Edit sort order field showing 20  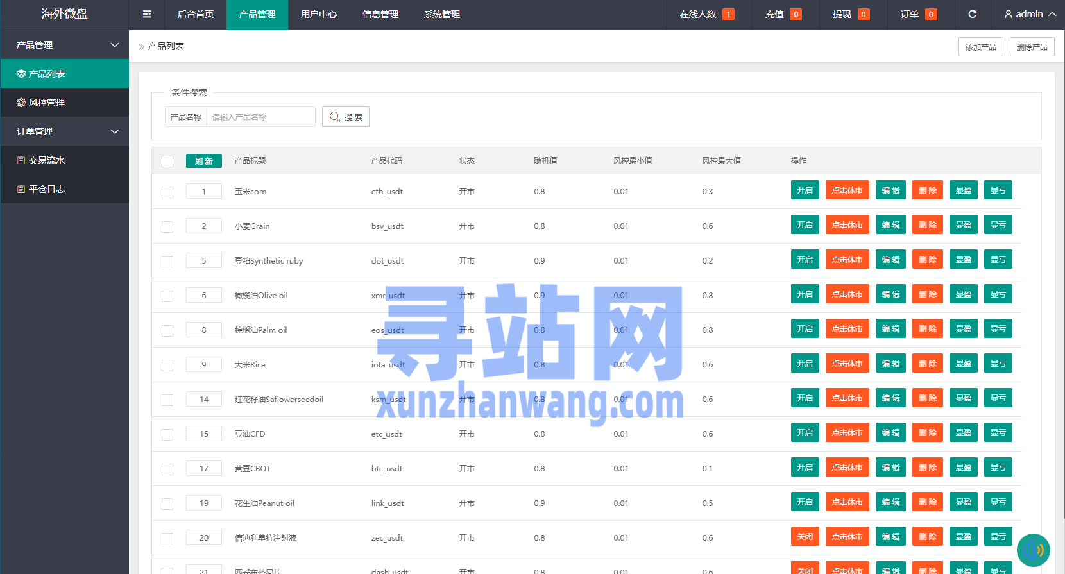point(204,537)
